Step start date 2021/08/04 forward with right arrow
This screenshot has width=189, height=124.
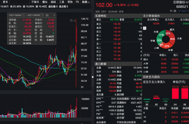coord(24,15)
